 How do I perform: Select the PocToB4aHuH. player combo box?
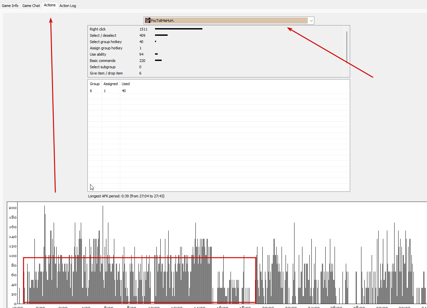(229, 21)
